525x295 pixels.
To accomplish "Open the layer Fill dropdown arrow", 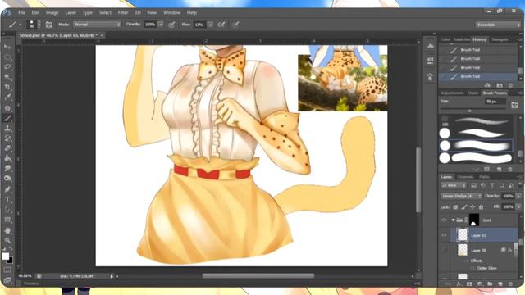I will 518,207.
